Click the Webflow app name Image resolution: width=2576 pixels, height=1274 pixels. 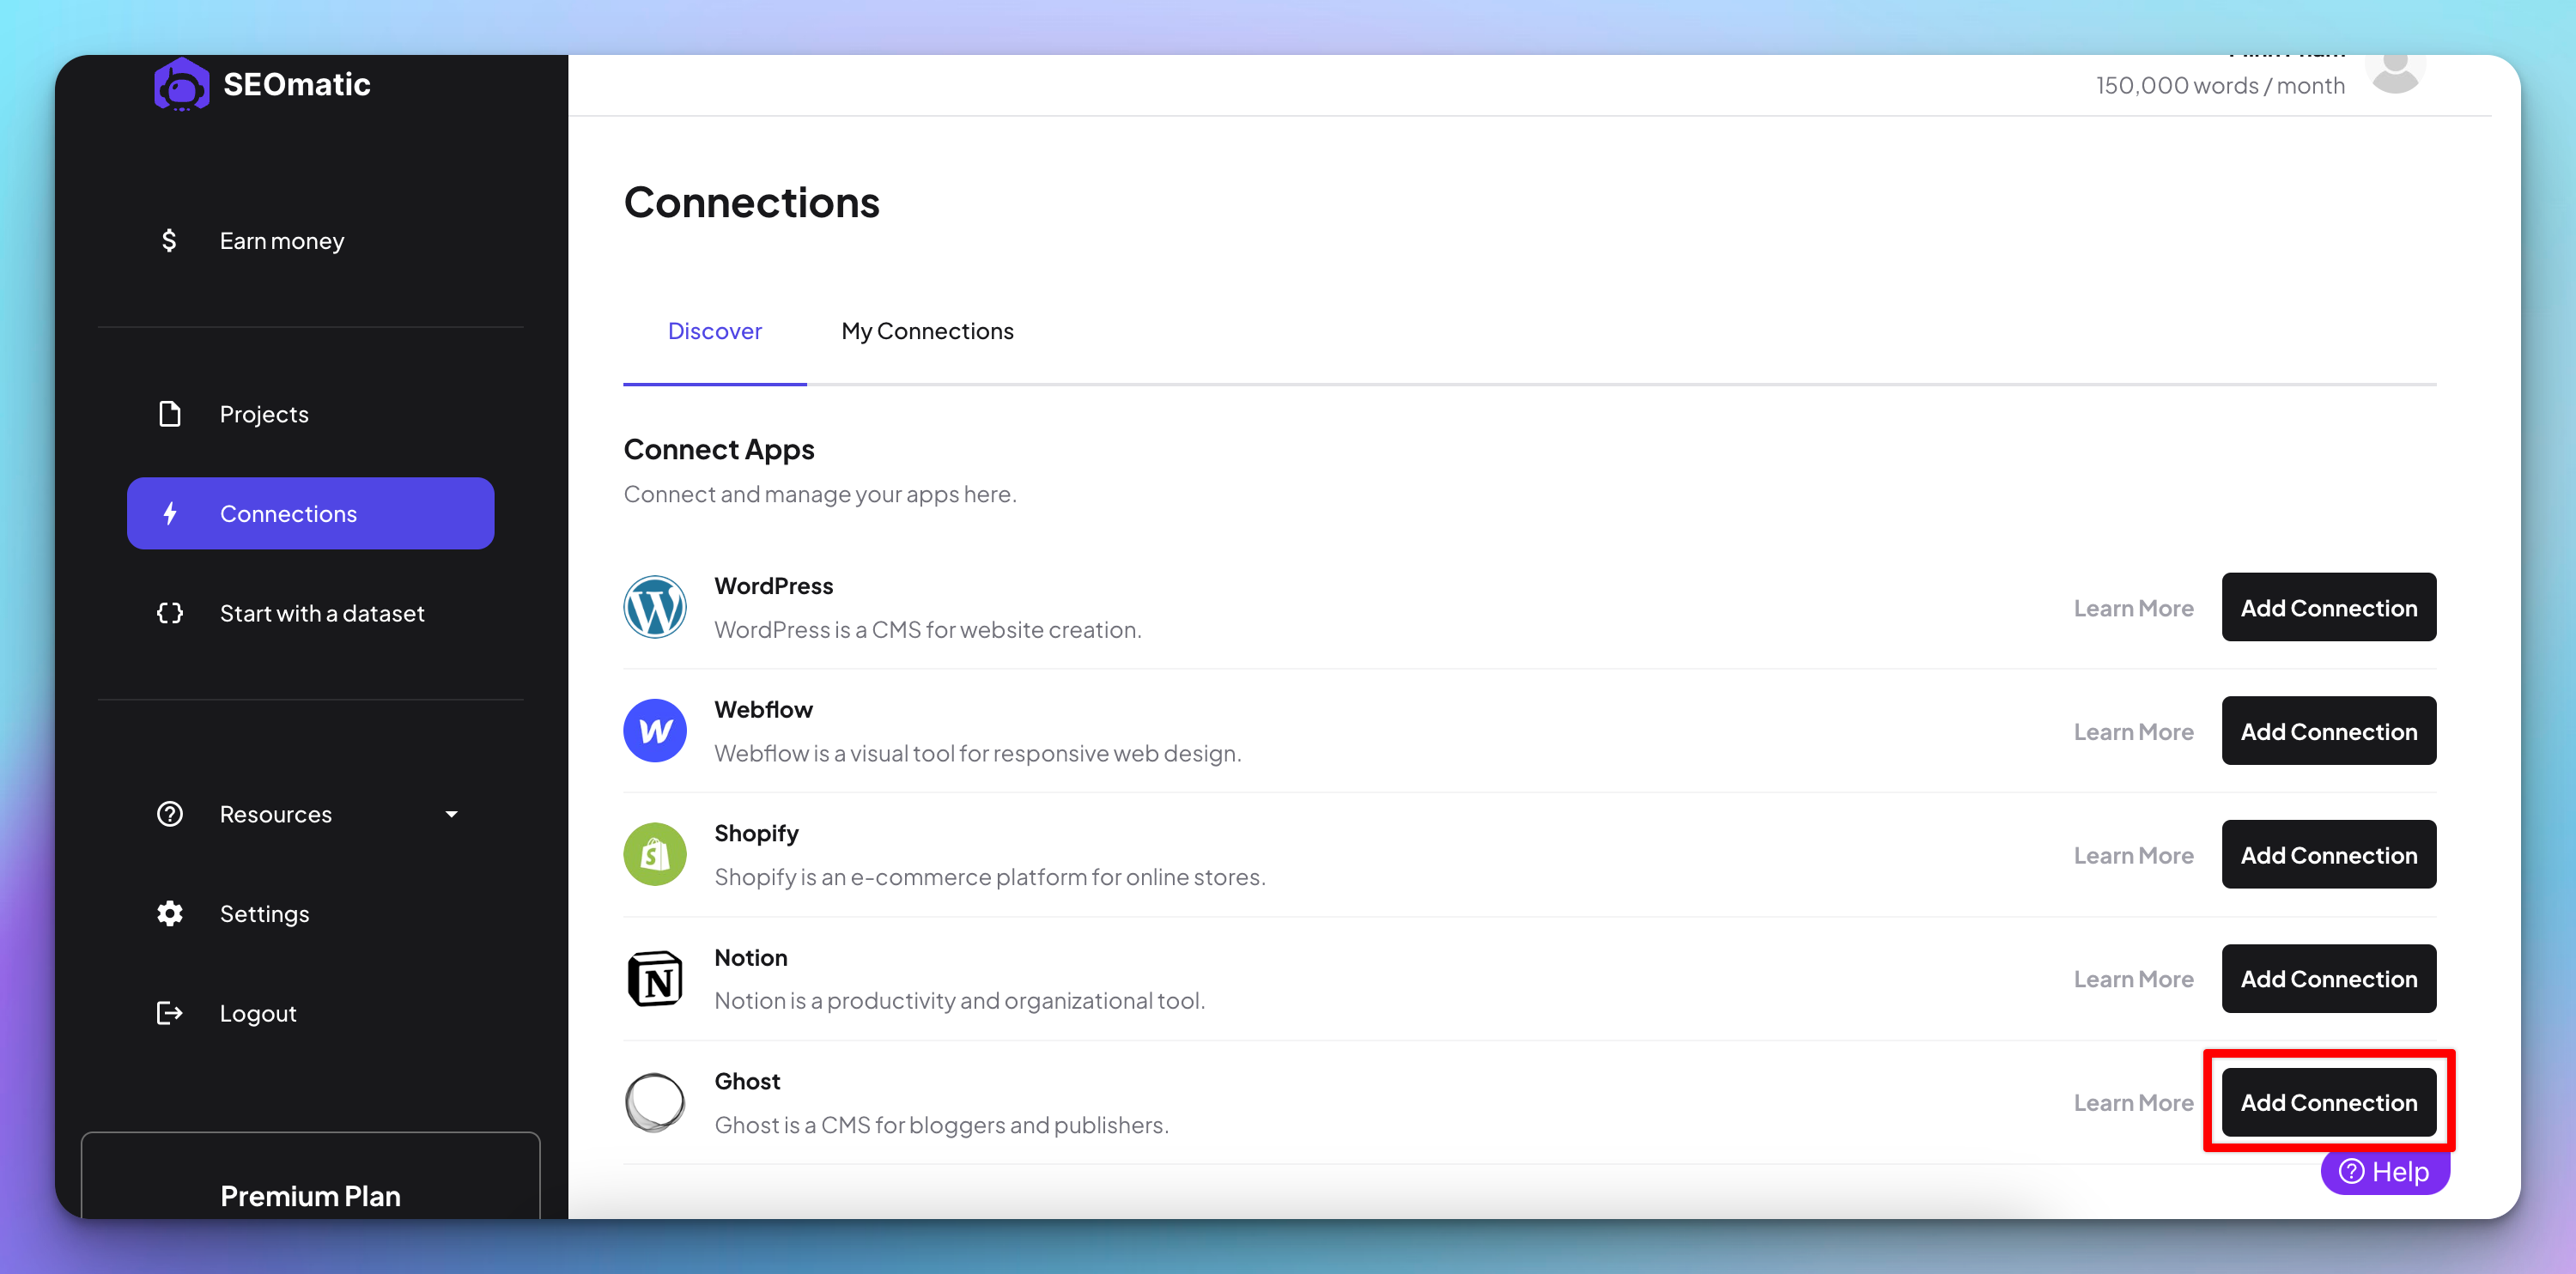click(763, 710)
